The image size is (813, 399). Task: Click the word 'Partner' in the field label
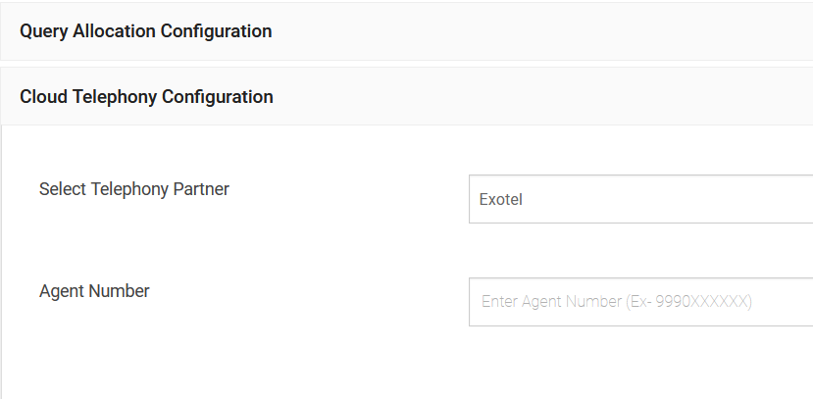[201, 189]
